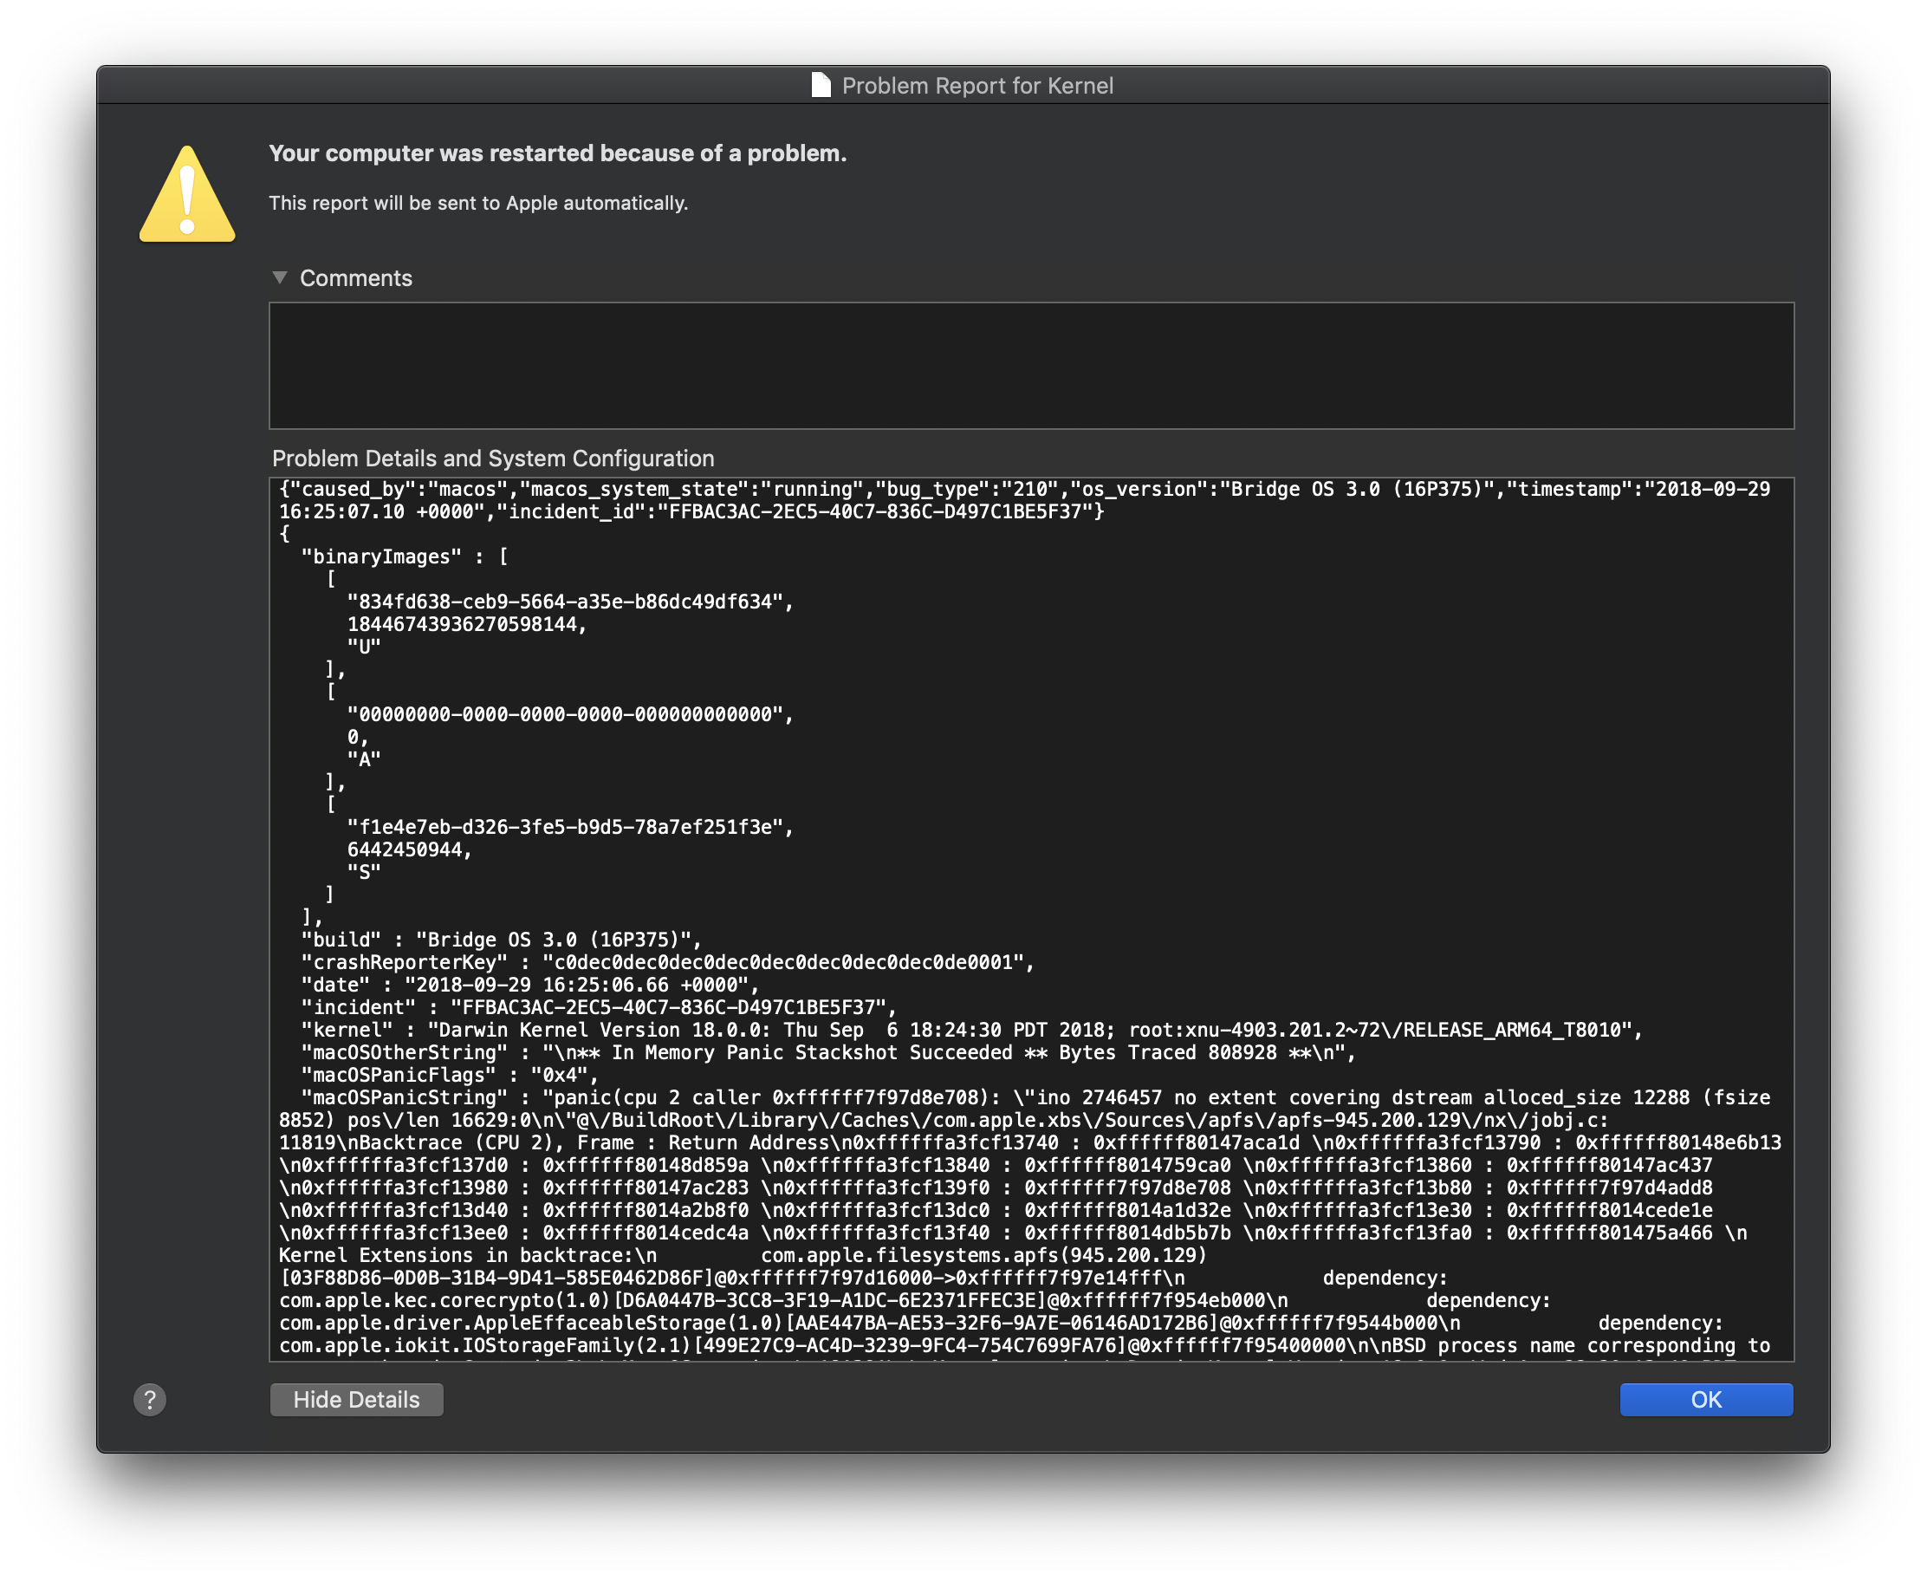
Task: Click the "incident" ID line in details
Action: [598, 1007]
